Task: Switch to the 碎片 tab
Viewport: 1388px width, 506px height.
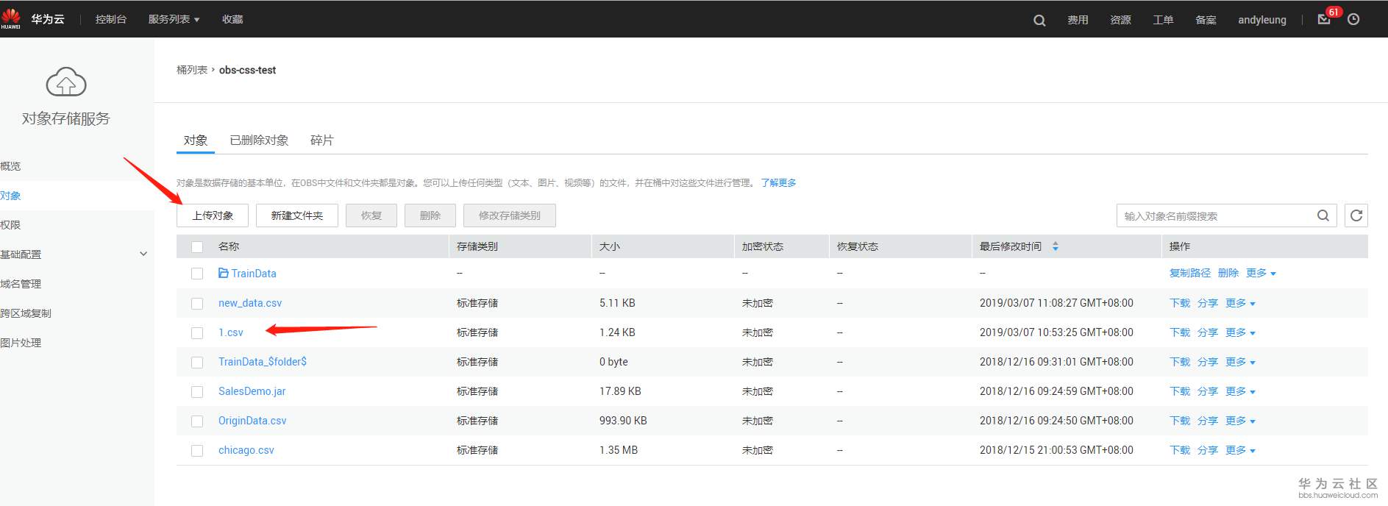Action: click(x=322, y=140)
